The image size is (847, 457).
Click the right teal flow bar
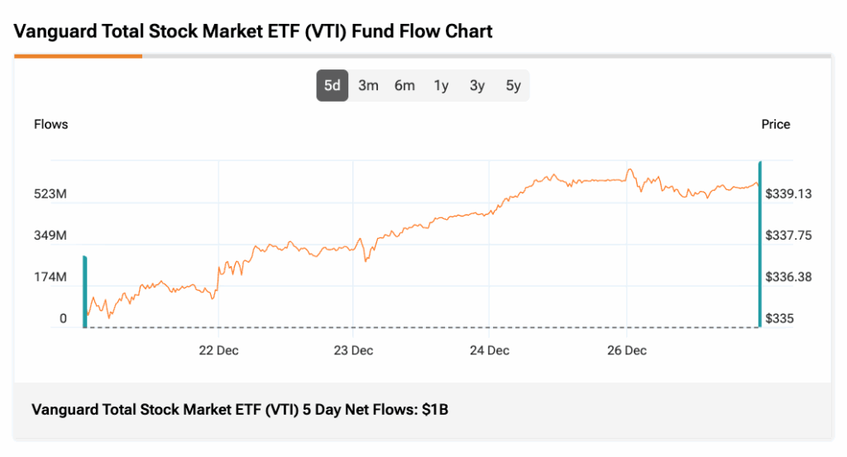click(x=759, y=245)
